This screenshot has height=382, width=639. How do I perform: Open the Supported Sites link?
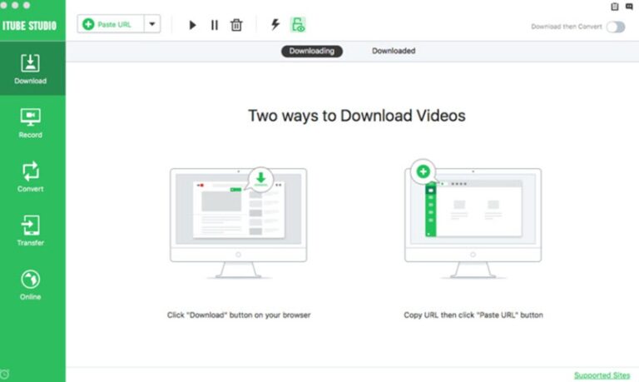[x=602, y=375]
